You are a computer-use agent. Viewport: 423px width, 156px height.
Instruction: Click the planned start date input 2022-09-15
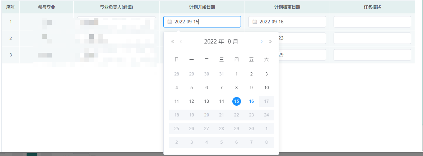[x=205, y=22]
